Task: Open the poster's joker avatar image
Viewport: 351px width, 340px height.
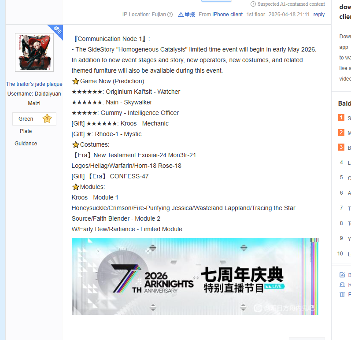Action: (34, 52)
